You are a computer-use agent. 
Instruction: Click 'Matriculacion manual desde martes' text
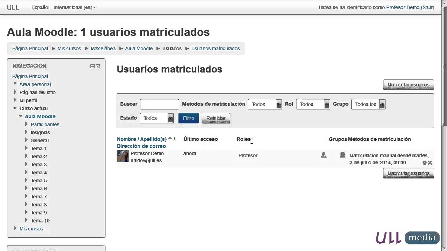(x=389, y=155)
